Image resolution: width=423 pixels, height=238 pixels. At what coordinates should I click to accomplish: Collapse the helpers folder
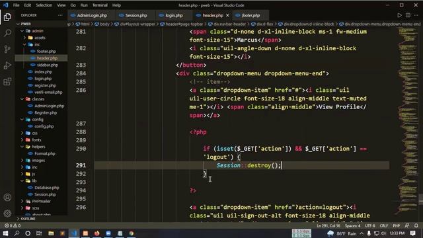(38, 147)
